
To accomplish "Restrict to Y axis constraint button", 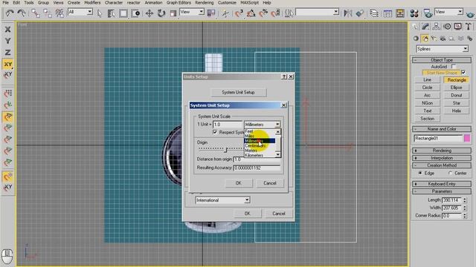I will click(x=8, y=41).
